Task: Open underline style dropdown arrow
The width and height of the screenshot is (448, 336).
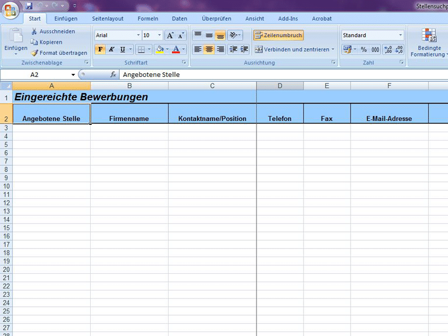Action: (x=130, y=49)
